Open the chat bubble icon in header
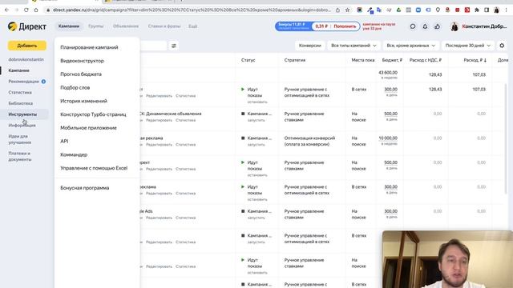Viewport: 513px width, 288px height. (x=413, y=26)
